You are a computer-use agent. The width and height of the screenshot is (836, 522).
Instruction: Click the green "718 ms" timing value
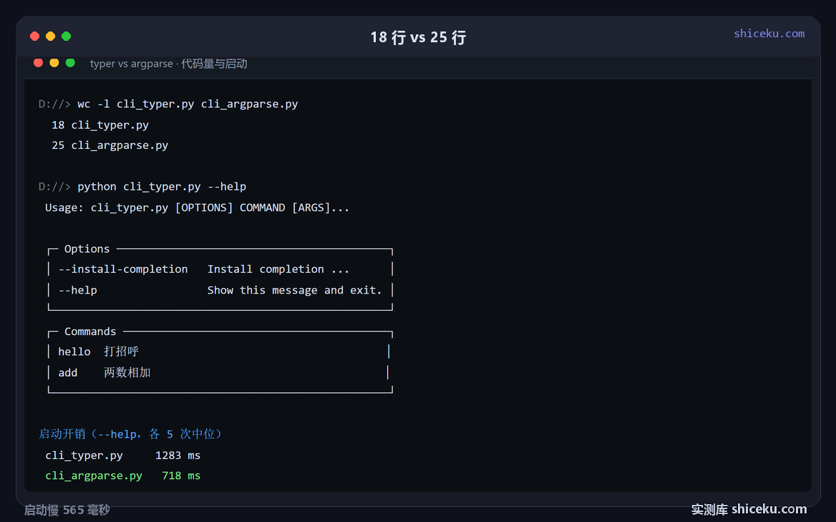pos(181,475)
